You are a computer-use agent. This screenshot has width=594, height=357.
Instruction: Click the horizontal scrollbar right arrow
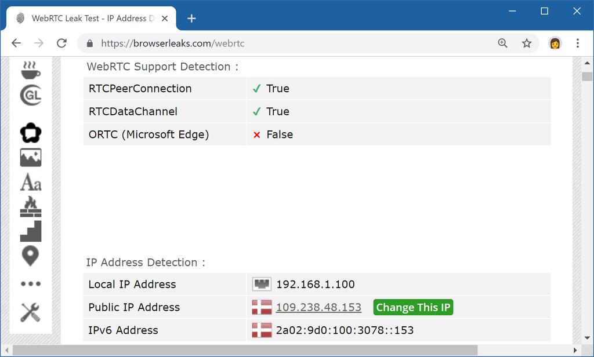(x=575, y=350)
